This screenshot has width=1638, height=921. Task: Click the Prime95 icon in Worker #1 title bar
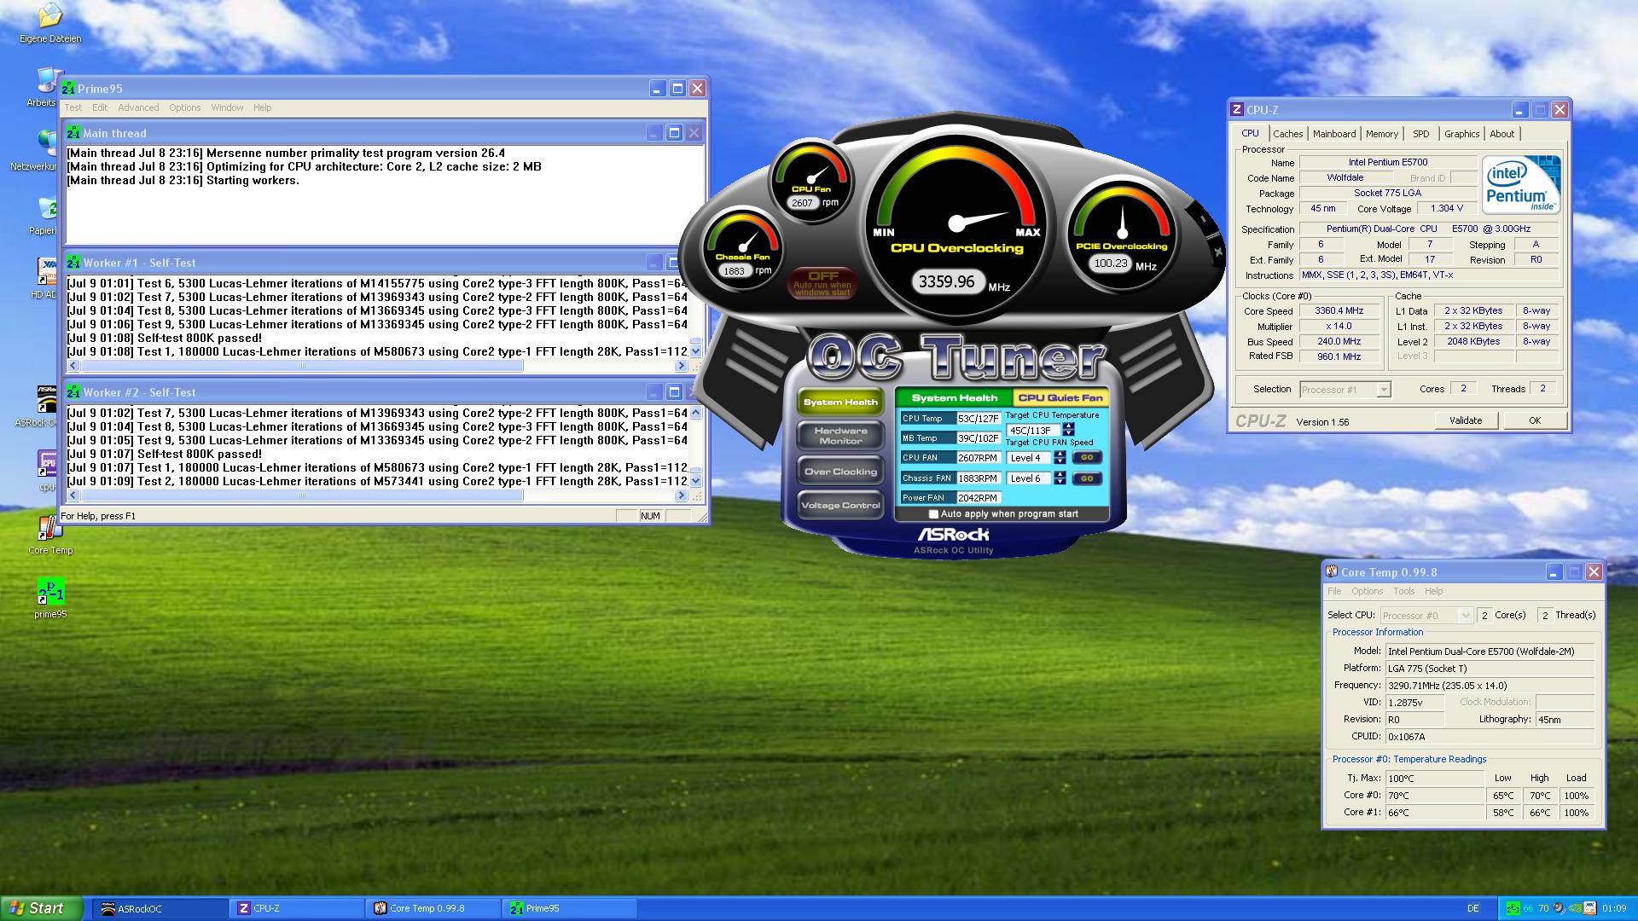point(73,263)
